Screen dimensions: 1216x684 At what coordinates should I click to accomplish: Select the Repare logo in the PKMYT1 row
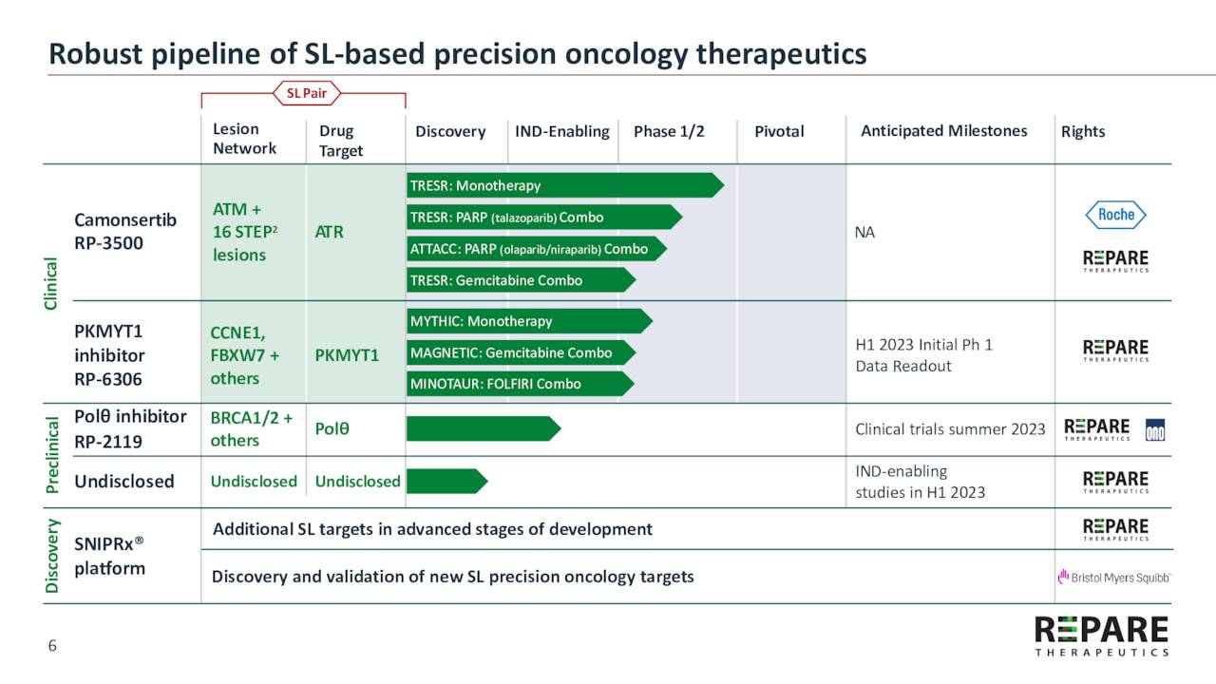click(x=1115, y=351)
